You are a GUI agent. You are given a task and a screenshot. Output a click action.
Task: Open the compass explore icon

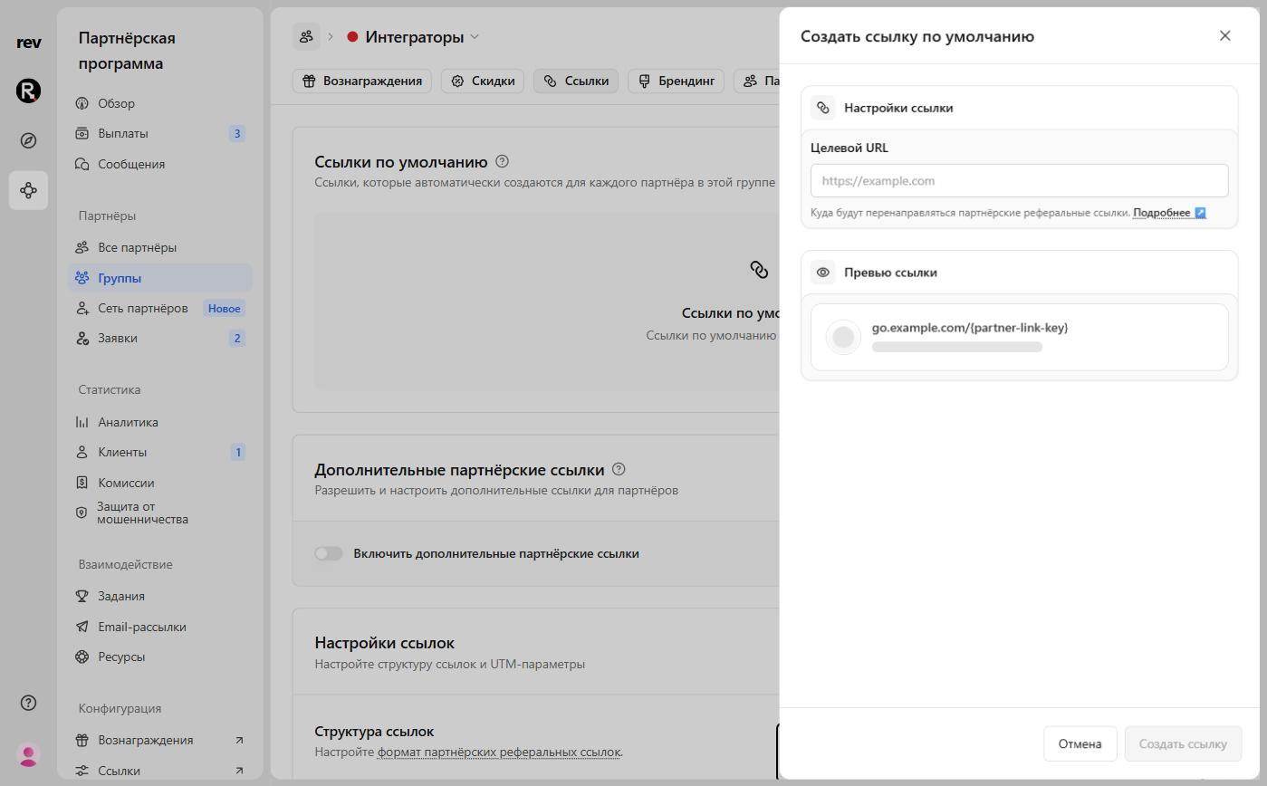(28, 140)
